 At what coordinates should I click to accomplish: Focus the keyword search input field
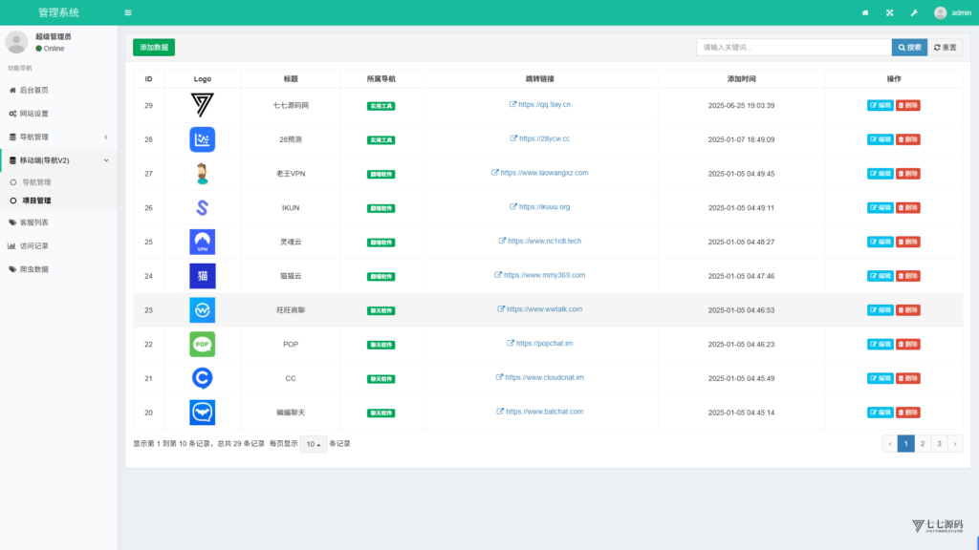(x=794, y=48)
